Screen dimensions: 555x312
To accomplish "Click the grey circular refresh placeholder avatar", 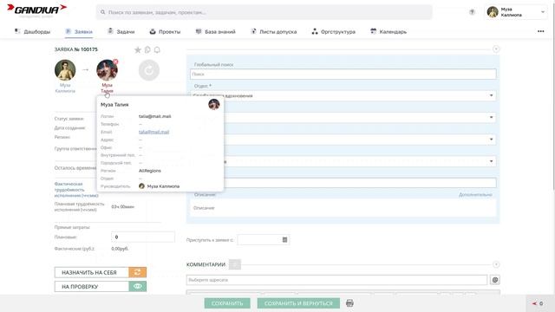I will point(149,70).
